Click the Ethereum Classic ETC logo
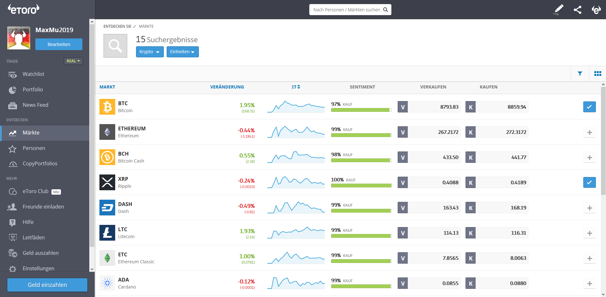Viewport: 606px width, 297px height. point(107,258)
